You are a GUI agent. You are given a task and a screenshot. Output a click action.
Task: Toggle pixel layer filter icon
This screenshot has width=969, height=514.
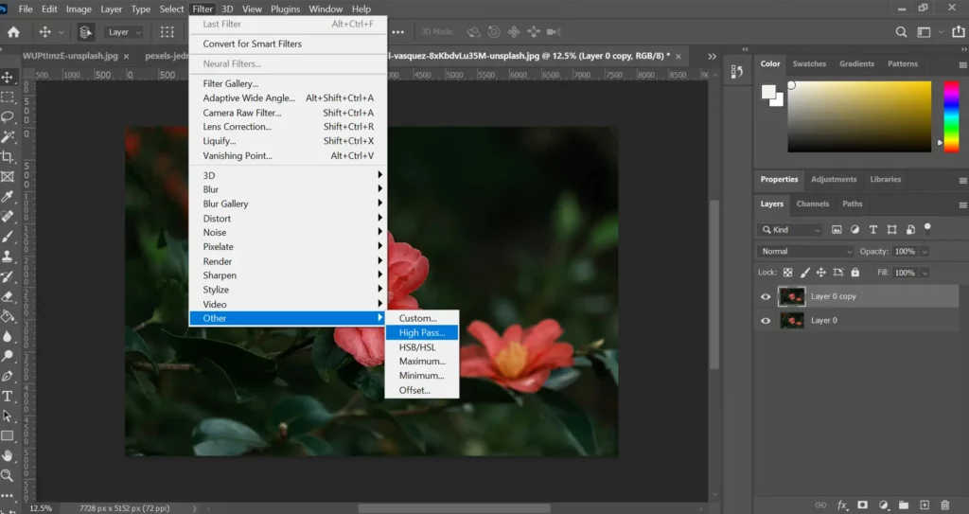point(837,229)
